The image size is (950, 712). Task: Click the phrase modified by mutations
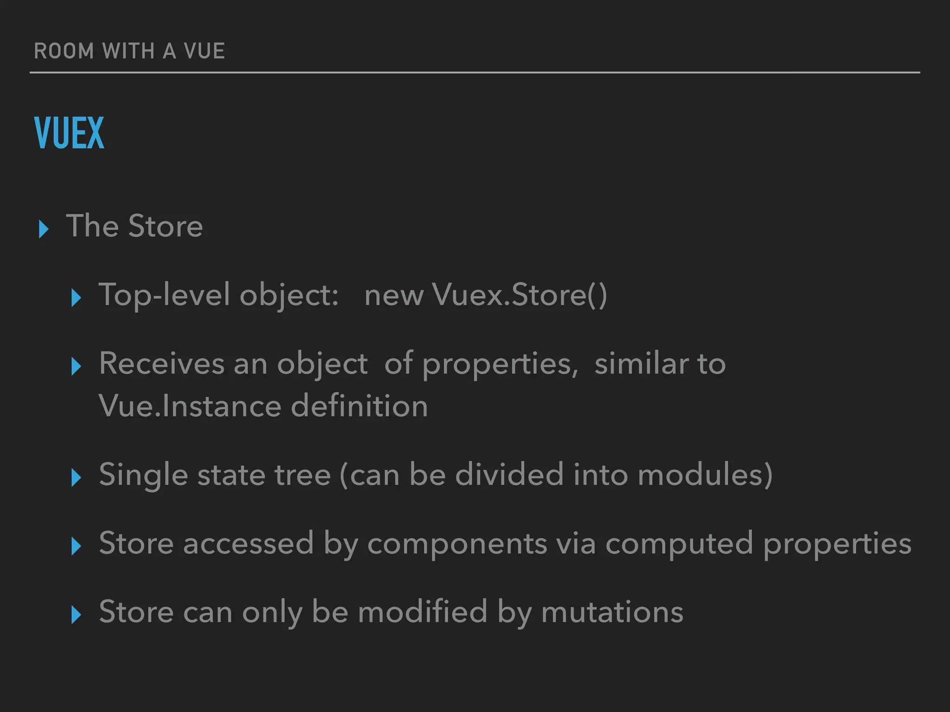tap(520, 613)
